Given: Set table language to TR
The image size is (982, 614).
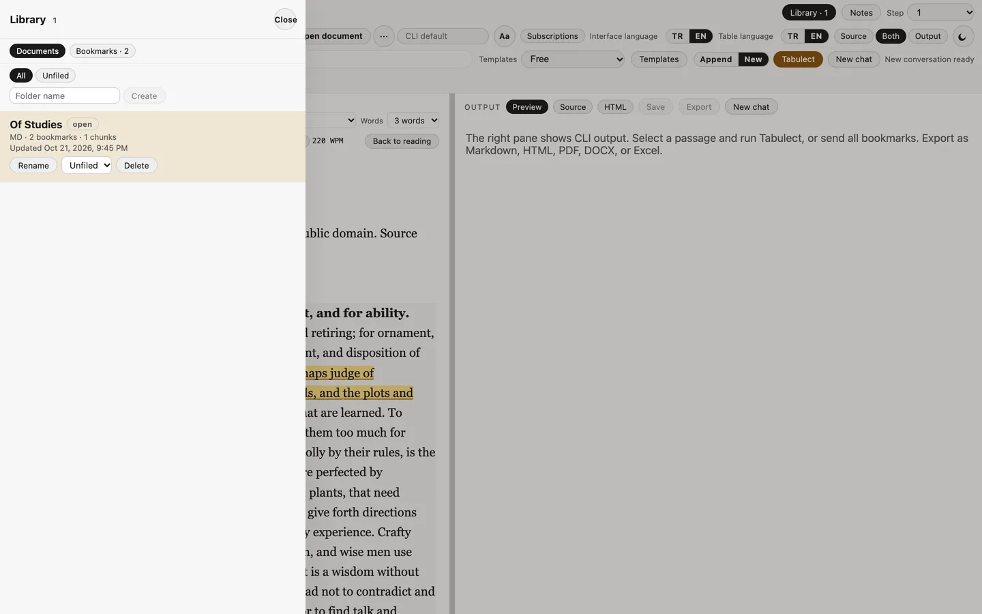Looking at the screenshot, I should click(x=793, y=36).
